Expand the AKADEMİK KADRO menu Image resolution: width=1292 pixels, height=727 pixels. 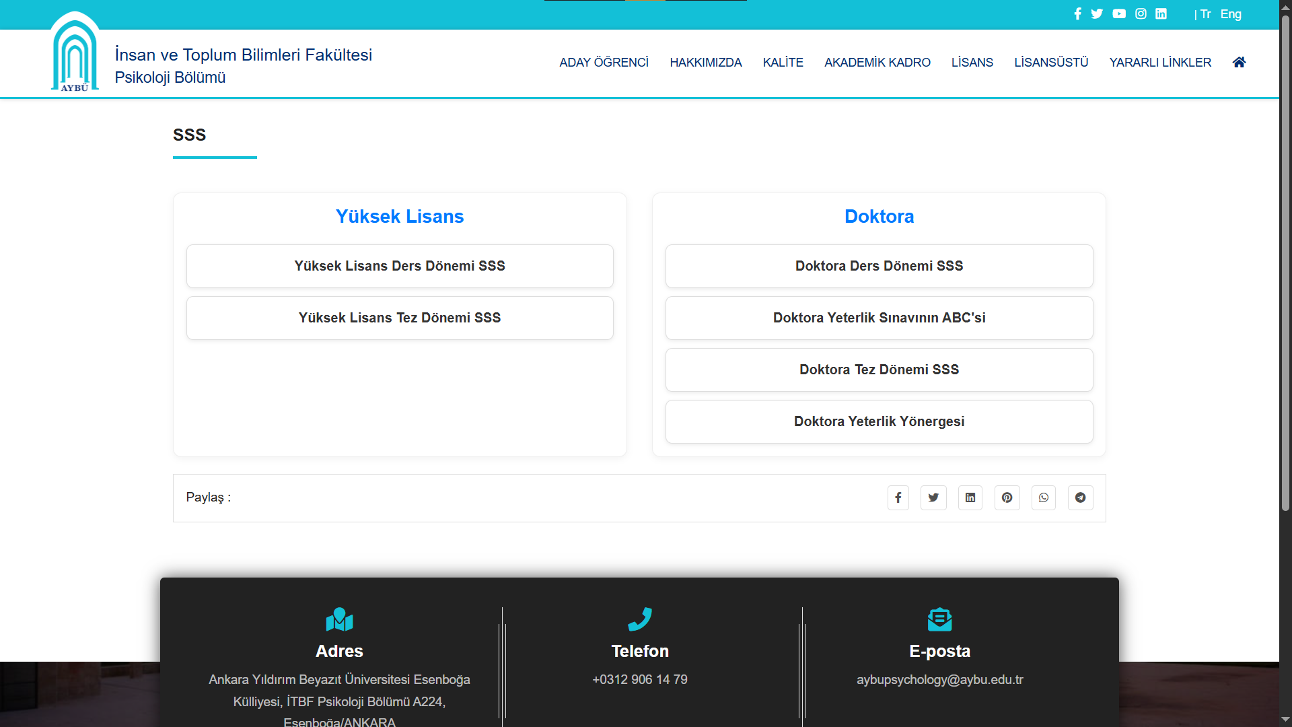[877, 63]
